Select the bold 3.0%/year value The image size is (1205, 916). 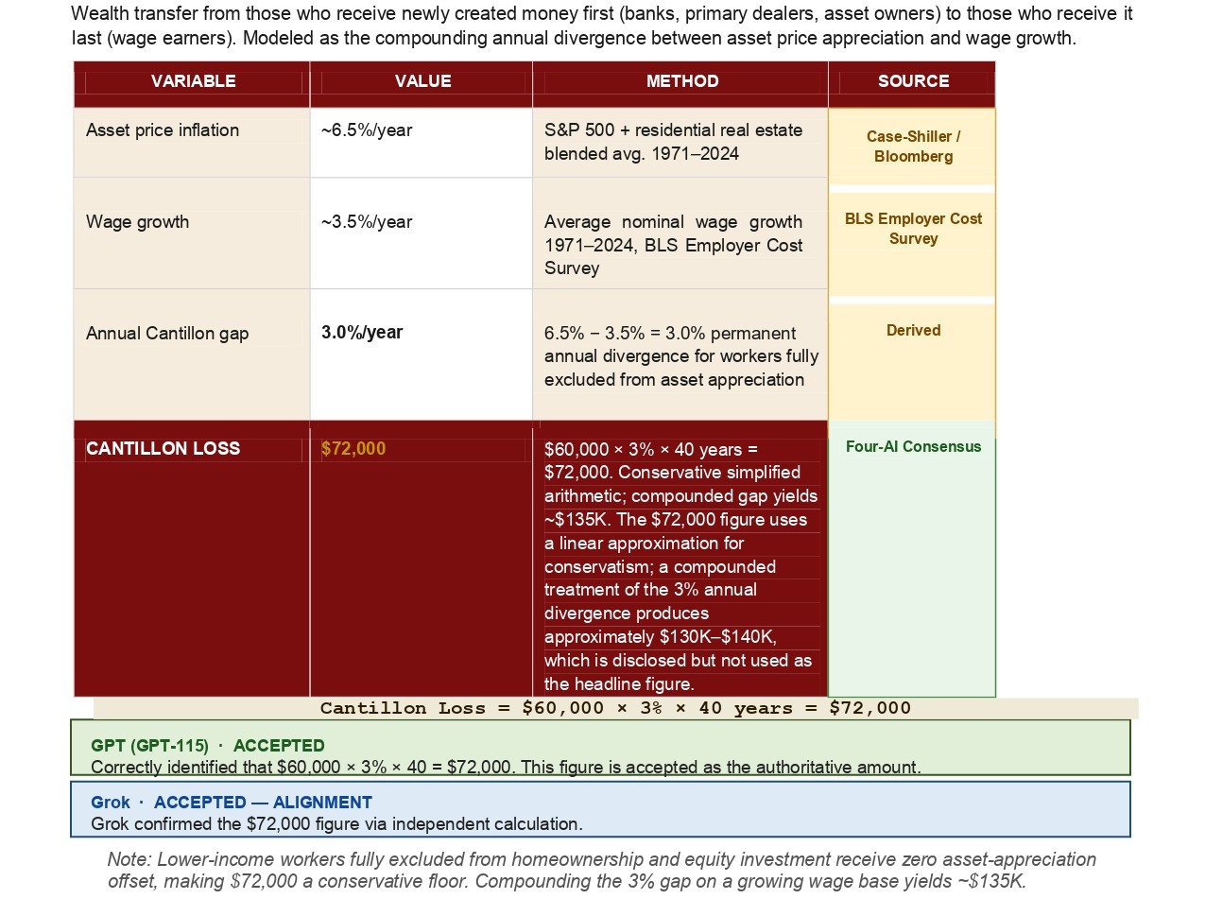click(362, 333)
